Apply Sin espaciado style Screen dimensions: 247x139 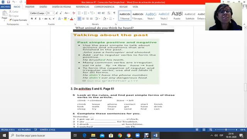(138, 16)
